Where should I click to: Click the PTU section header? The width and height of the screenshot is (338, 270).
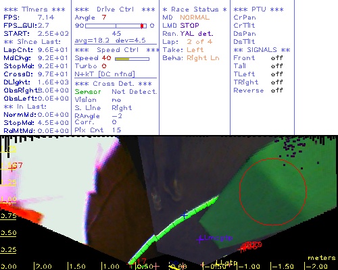pos(259,9)
